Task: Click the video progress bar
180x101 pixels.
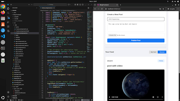Action: [136, 99]
